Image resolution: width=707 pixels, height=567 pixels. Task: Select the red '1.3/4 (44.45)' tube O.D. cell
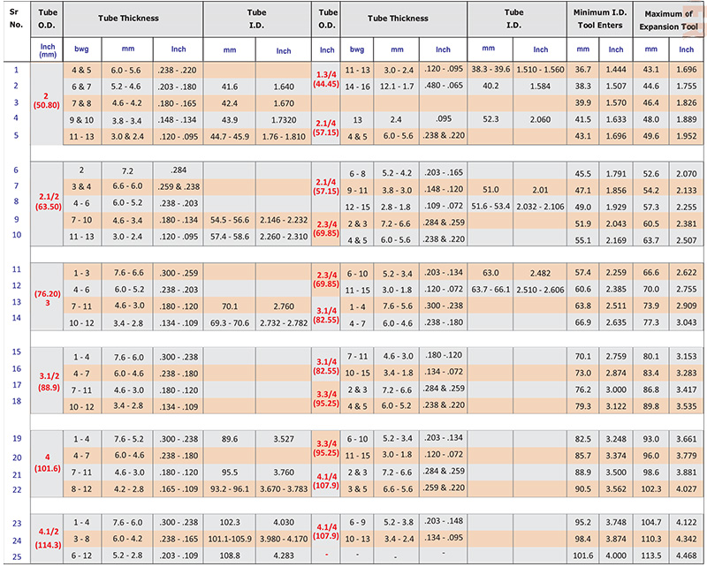tap(325, 79)
